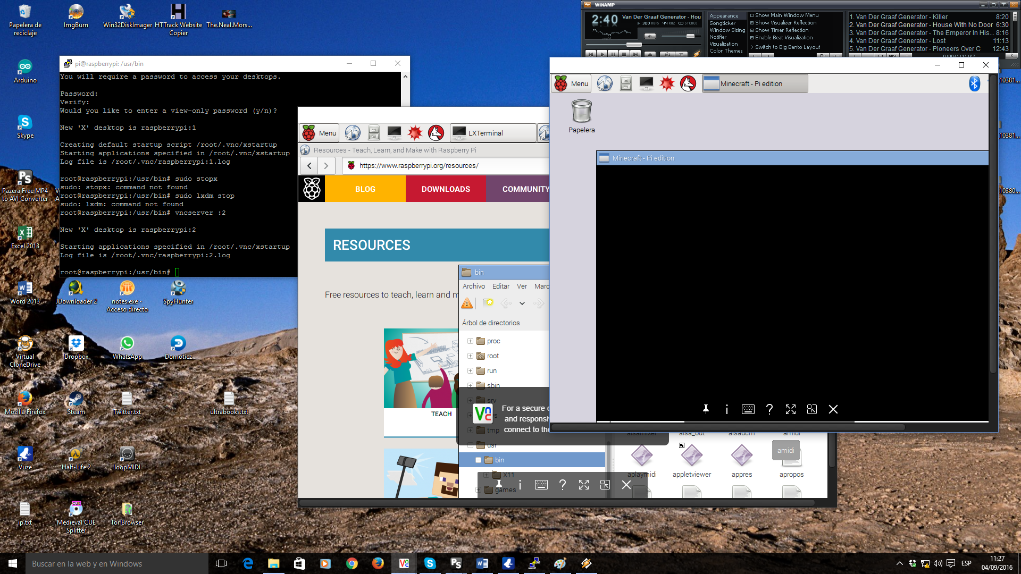
Task: Open file manager icon in Minecraft VNC panel
Action: 626,83
